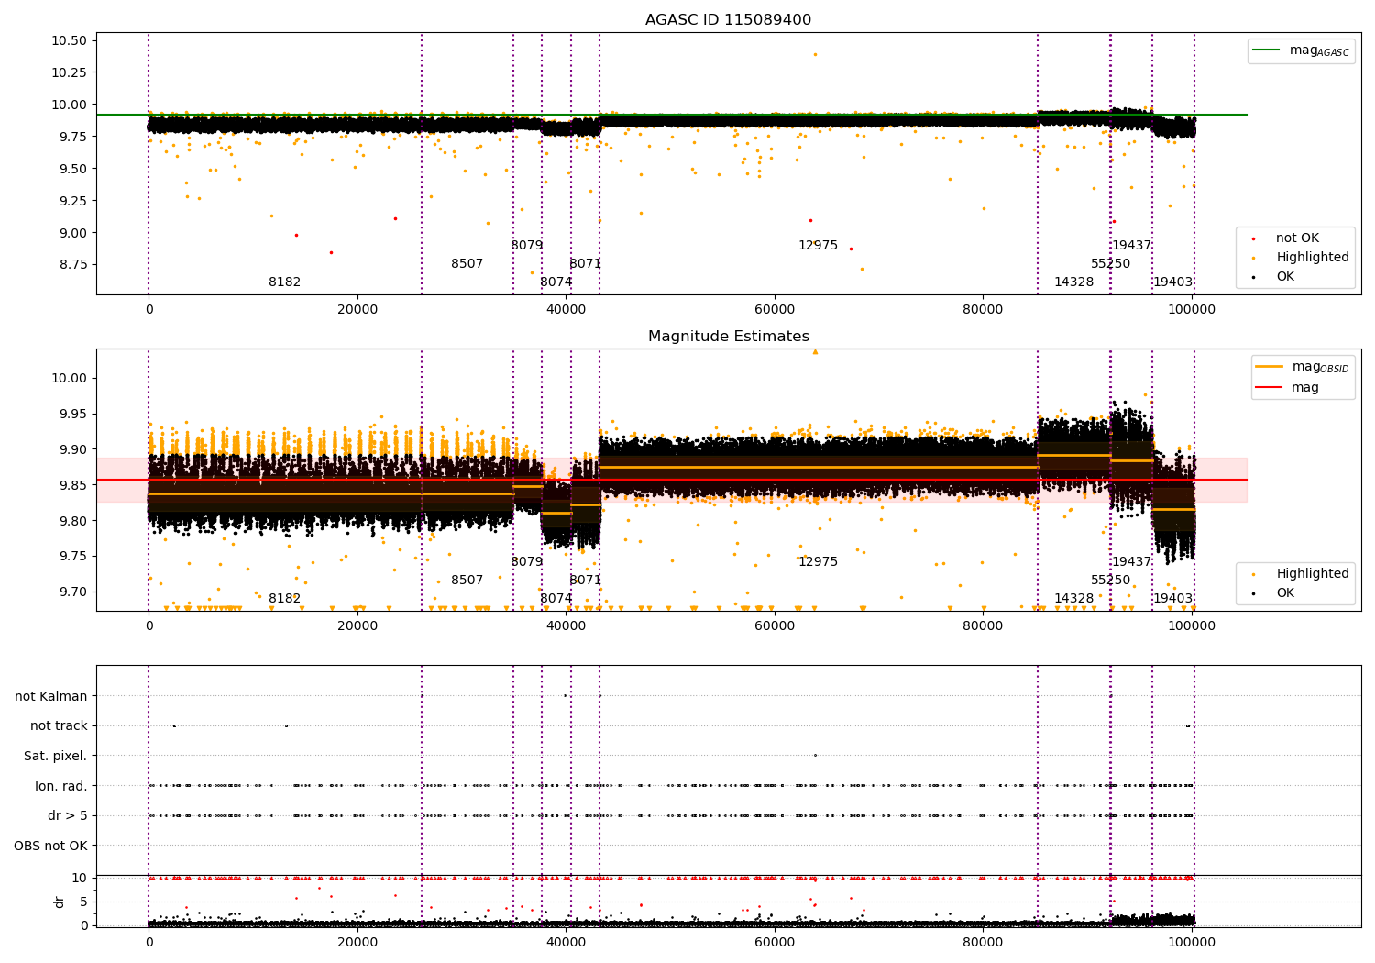Click obsid label "14328" in Magnitude Estimates plot
Image resolution: width=1375 pixels, height=963 pixels.
(x=1073, y=599)
